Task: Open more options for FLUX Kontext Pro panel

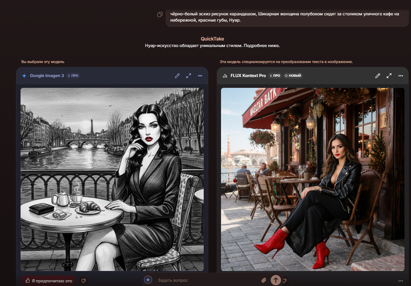Action: click(400, 76)
